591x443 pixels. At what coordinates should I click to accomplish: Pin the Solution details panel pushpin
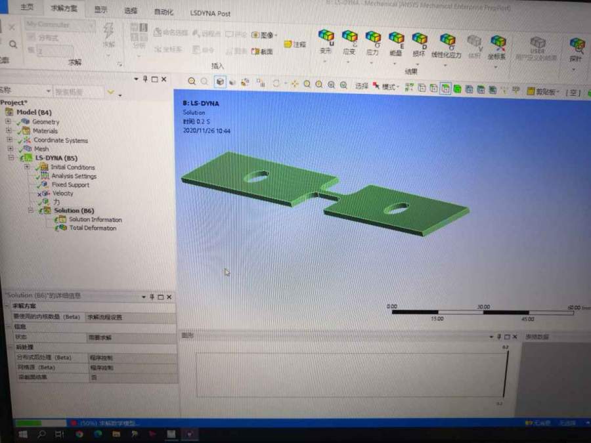[x=152, y=297]
